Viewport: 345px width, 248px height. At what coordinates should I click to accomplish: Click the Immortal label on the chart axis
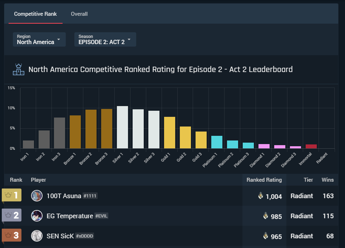305,159
